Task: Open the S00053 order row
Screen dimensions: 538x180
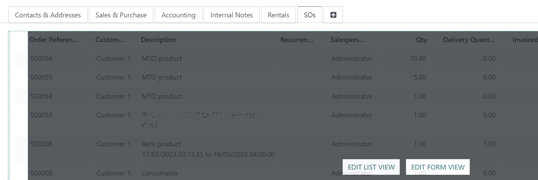Action: coord(275,120)
